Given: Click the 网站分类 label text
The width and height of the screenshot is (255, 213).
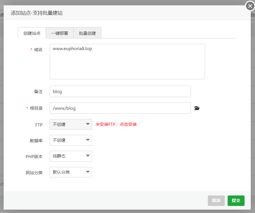Looking at the screenshot, I should click(x=34, y=173).
